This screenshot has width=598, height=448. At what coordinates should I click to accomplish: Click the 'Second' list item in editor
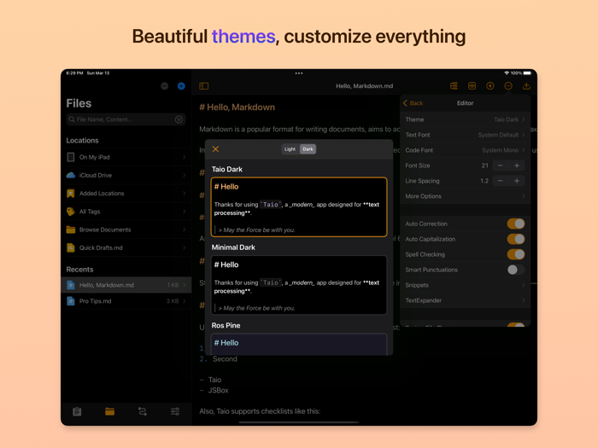click(x=225, y=359)
